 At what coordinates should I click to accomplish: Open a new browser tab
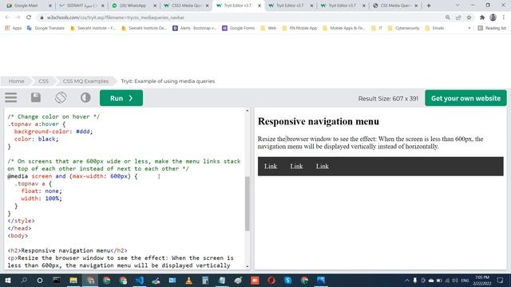click(x=429, y=6)
